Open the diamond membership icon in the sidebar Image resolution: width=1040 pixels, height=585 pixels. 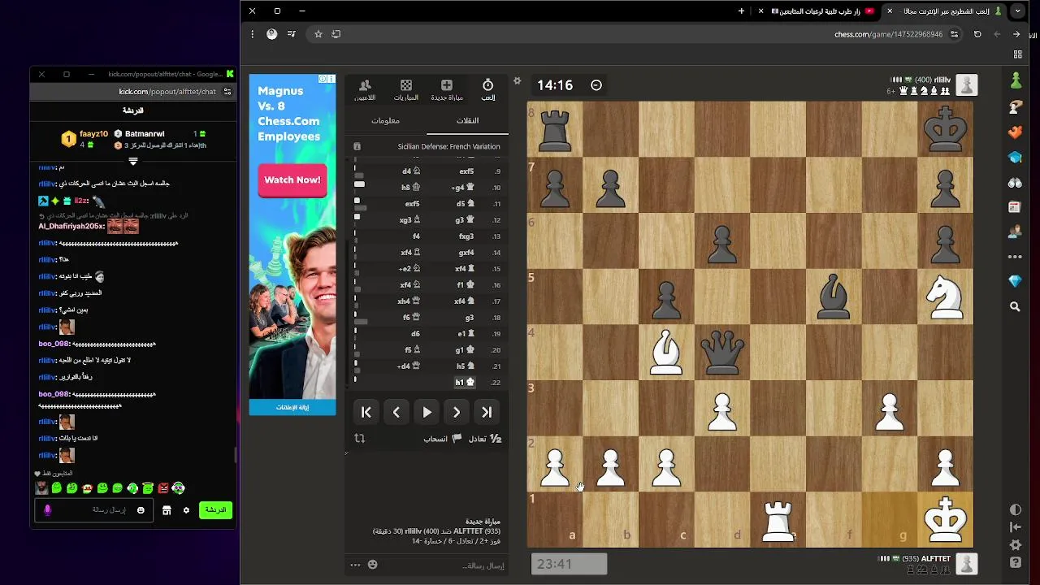click(1016, 281)
